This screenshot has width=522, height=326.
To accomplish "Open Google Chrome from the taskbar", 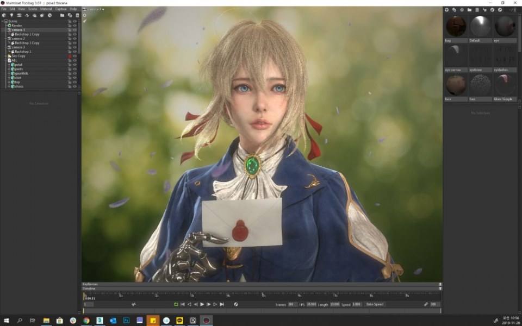I will click(x=86, y=321).
